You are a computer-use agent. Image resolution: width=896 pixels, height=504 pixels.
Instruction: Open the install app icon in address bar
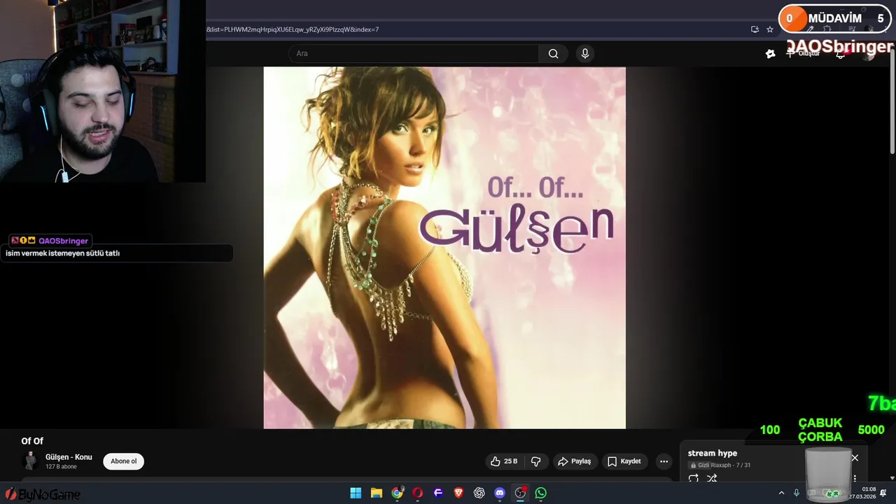click(x=755, y=29)
